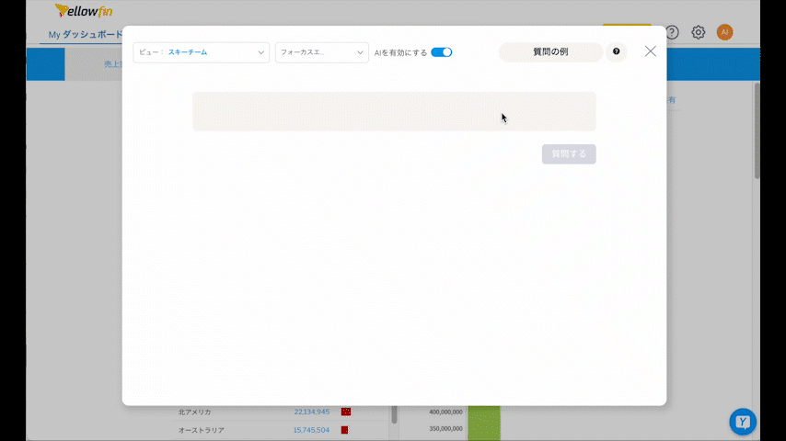Click the Yellowfin logo
Image resolution: width=786 pixels, height=441 pixels.
(84, 11)
